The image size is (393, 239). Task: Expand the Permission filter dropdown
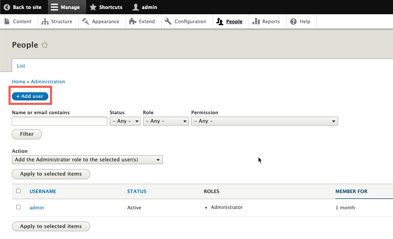(x=264, y=121)
